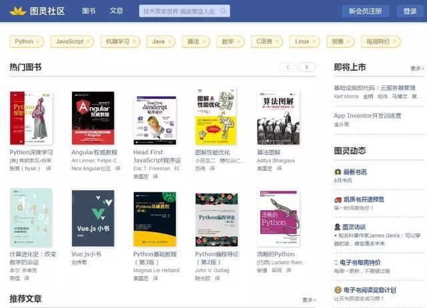Expand 更多 next to 推荐文章

pos(309,300)
